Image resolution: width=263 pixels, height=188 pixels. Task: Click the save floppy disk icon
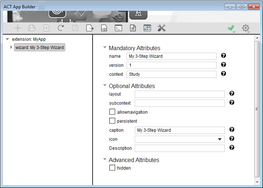[x=75, y=28]
